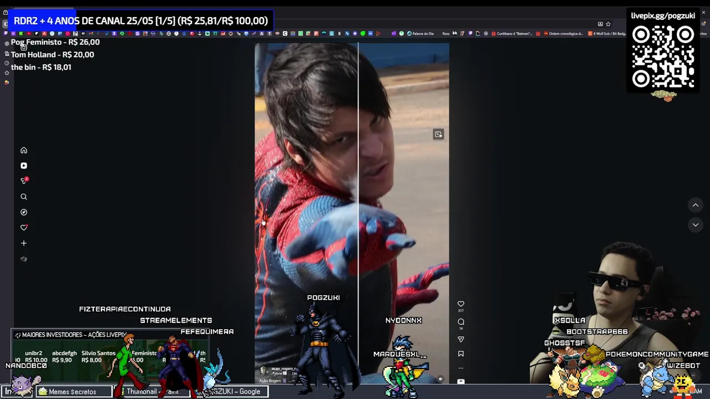Open Instagram Home in the sidebar

pos(24,150)
